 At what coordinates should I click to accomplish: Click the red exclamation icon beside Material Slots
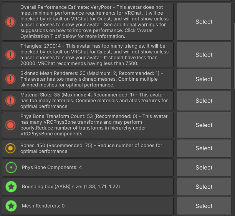11,101
